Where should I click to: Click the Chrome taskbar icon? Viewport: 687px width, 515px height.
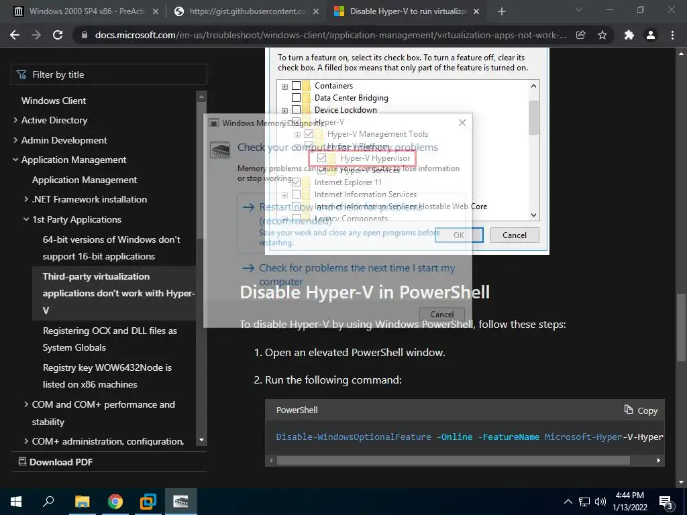(115, 502)
